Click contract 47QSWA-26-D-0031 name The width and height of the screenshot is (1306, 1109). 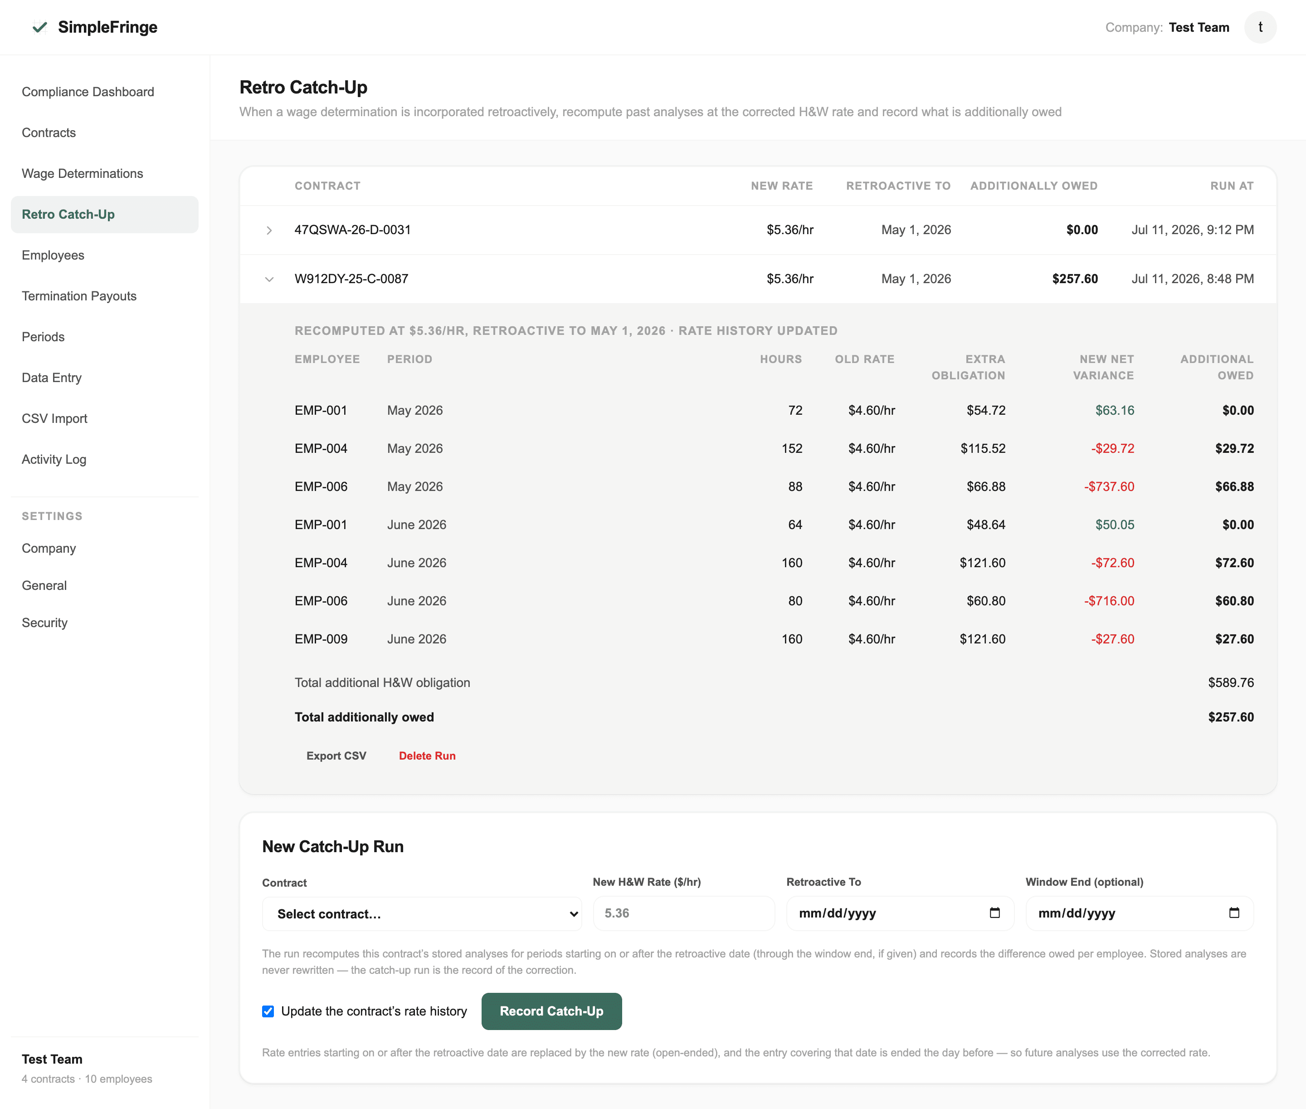pos(352,230)
